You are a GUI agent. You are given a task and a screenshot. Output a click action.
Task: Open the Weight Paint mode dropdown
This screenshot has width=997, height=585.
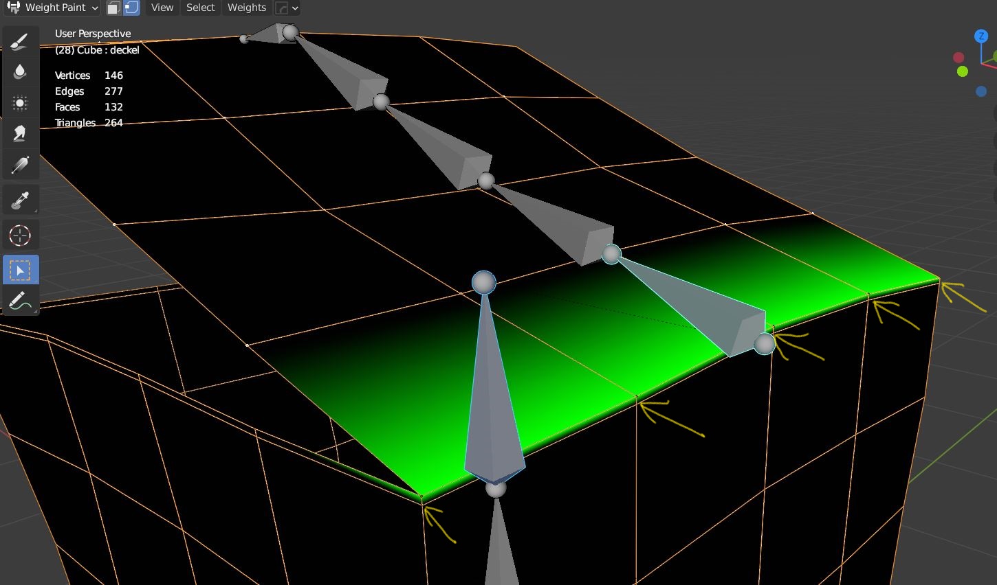(52, 8)
